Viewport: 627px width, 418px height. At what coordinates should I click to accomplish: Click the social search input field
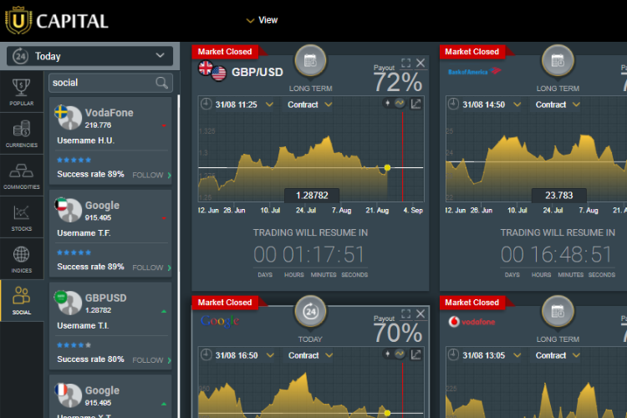tap(110, 83)
